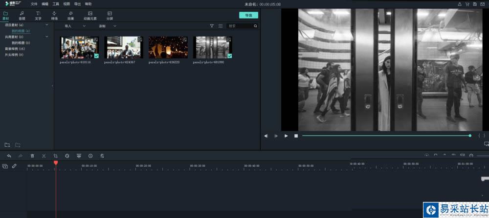Click the green 导出 export button
489x218 pixels.
click(248, 15)
